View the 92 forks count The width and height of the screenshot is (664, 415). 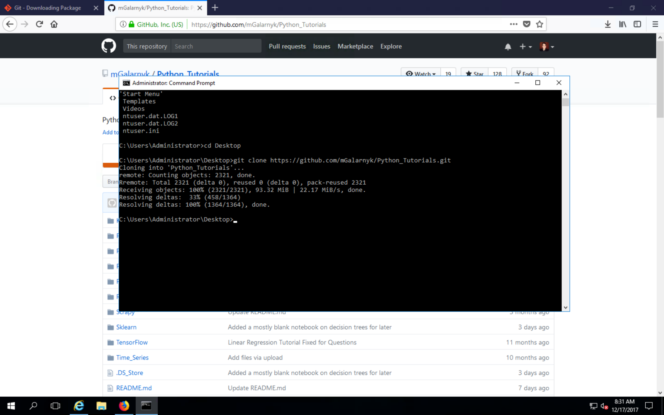[x=546, y=73]
